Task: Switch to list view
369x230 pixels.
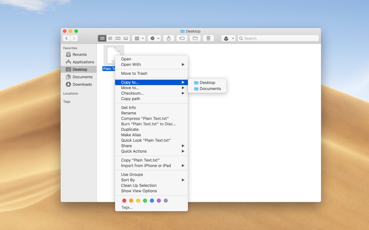Action: (110, 38)
